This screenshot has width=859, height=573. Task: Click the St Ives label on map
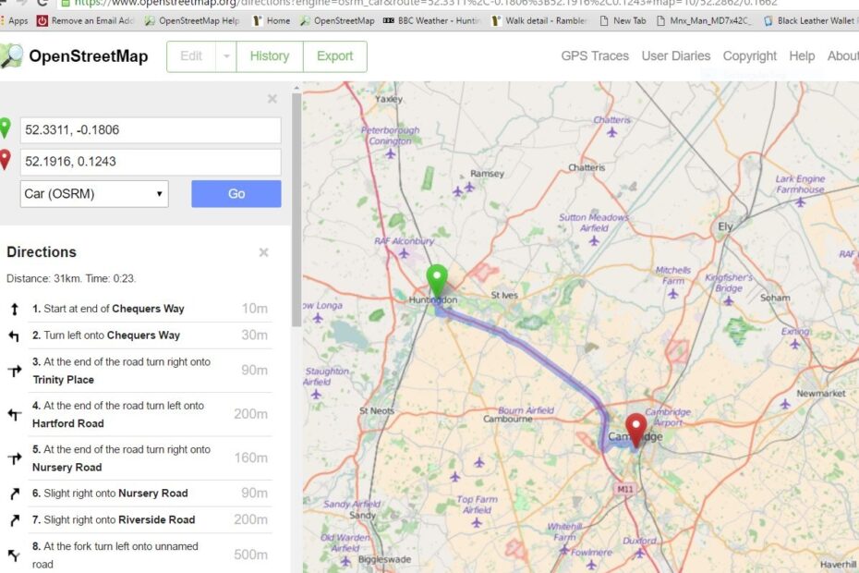point(504,295)
